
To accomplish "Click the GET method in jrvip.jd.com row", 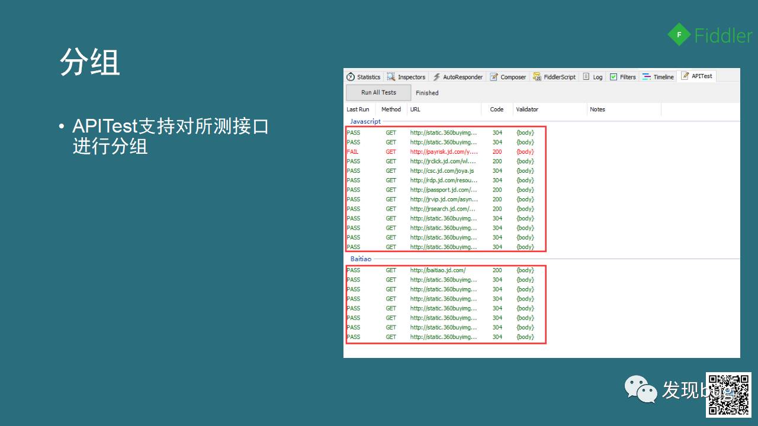I will [x=391, y=199].
